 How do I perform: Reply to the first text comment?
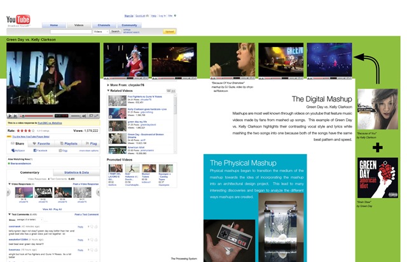pyautogui.click(x=81, y=226)
